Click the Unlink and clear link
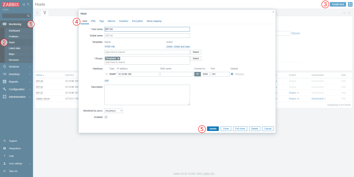Viewport: 354px width, 177px height. (x=182, y=47)
